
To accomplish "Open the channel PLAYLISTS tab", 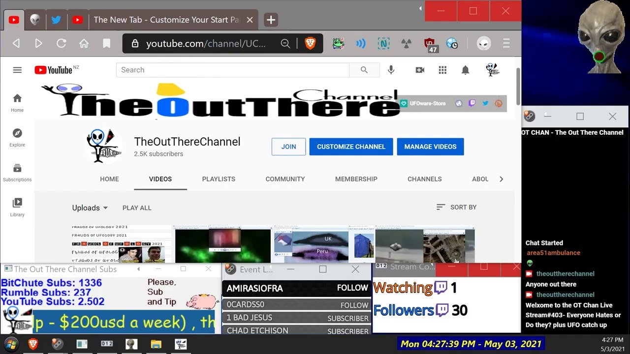I will point(219,179).
